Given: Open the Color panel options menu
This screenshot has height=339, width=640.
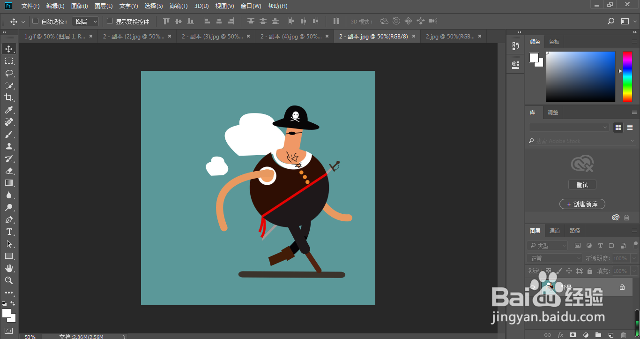Looking at the screenshot, I should (634, 42).
